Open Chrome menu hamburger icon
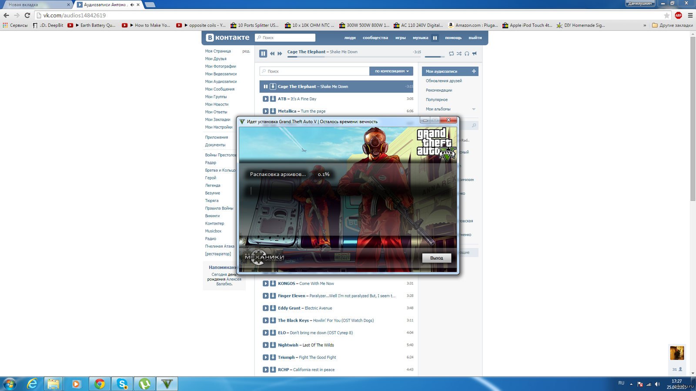Image resolution: width=696 pixels, height=391 pixels. 690,15
